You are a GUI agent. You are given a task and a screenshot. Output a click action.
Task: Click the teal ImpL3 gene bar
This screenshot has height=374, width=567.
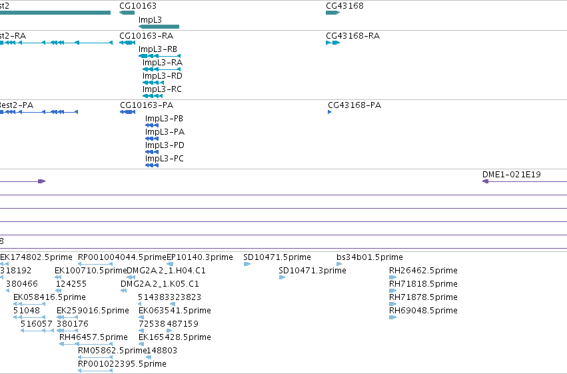[x=159, y=27]
